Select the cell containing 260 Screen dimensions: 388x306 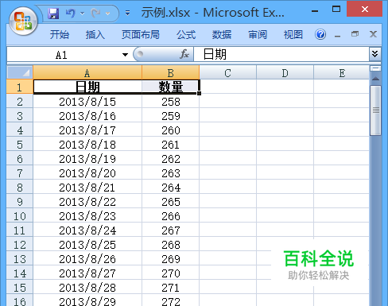click(170, 130)
